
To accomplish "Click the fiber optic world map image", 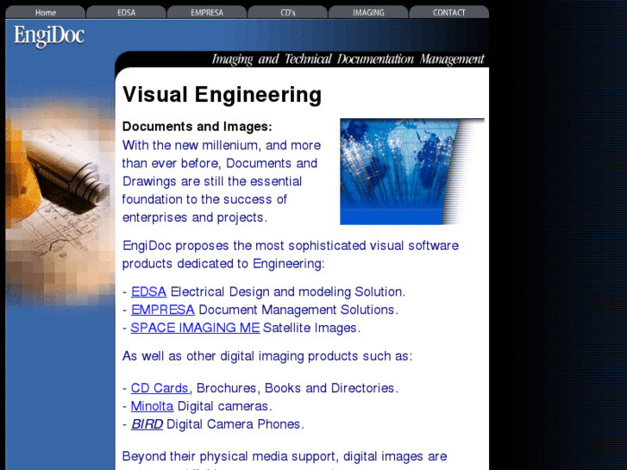I will pyautogui.click(x=412, y=172).
